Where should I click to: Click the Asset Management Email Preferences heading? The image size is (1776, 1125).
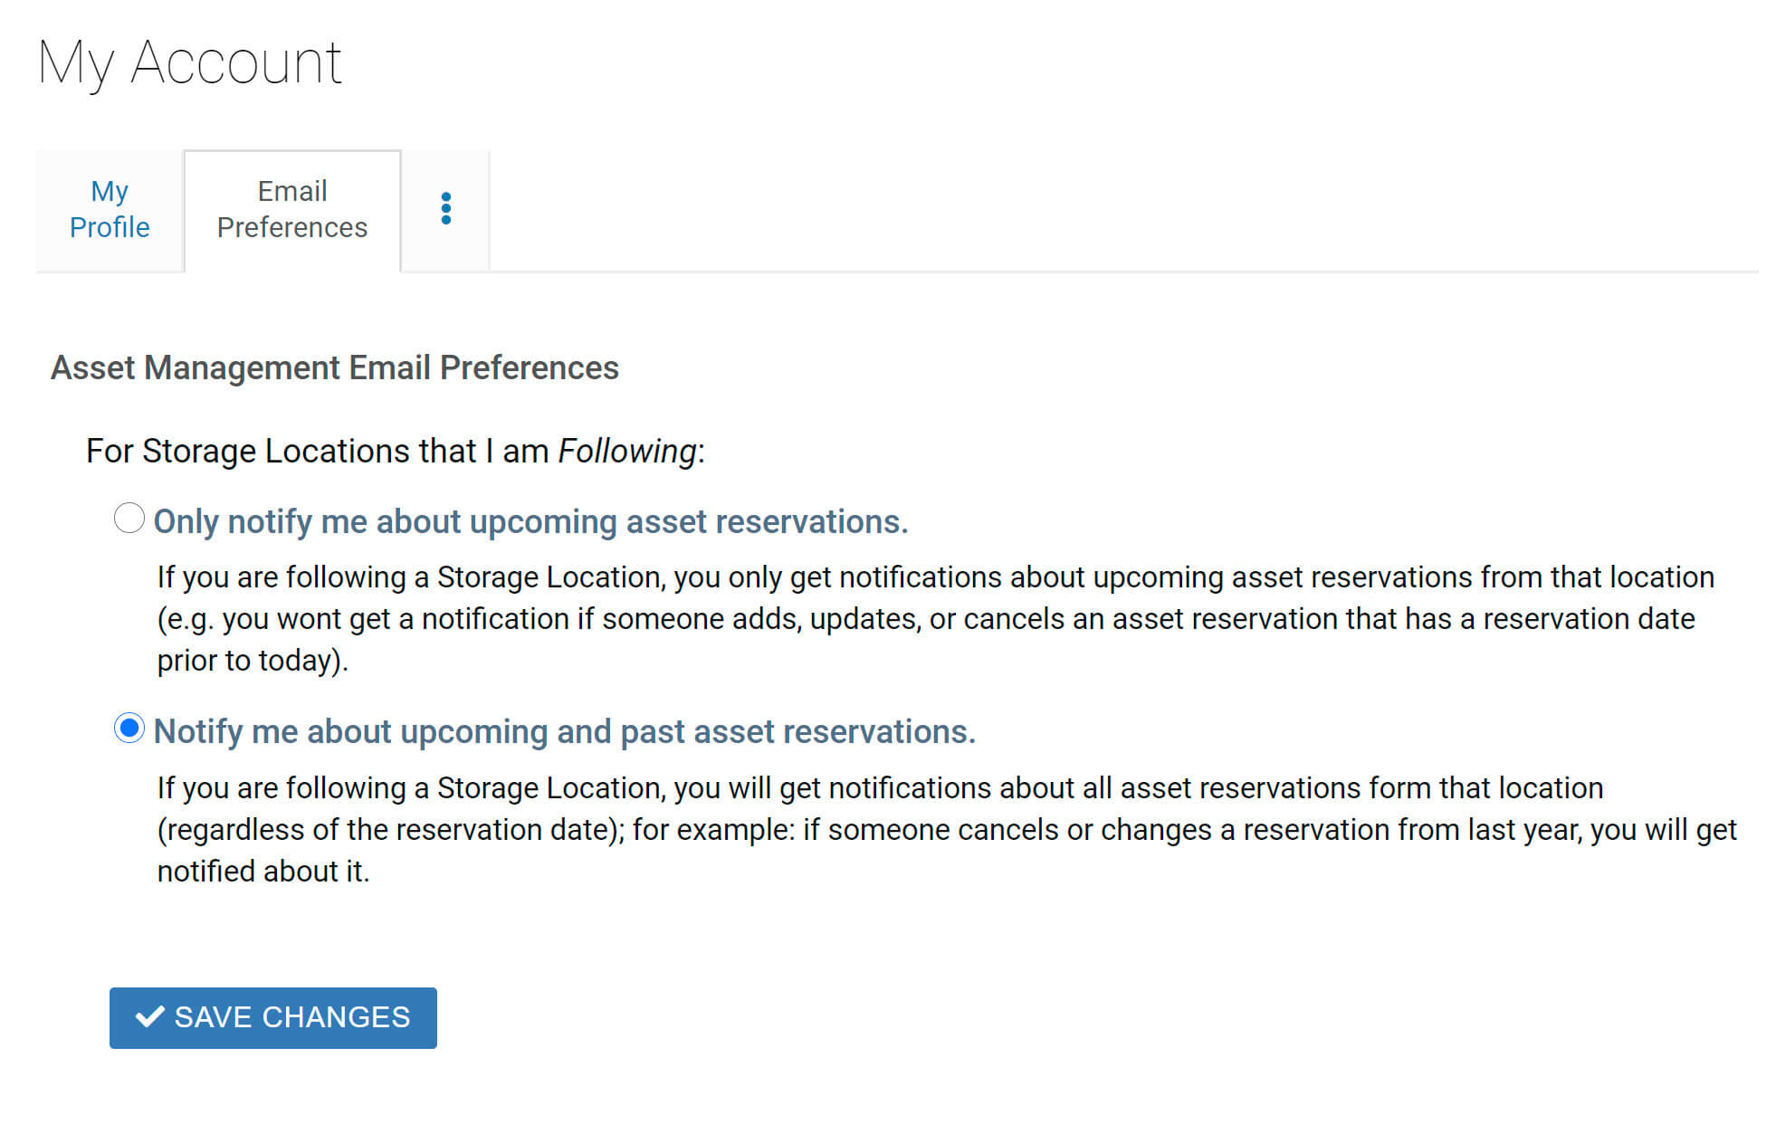pos(335,367)
